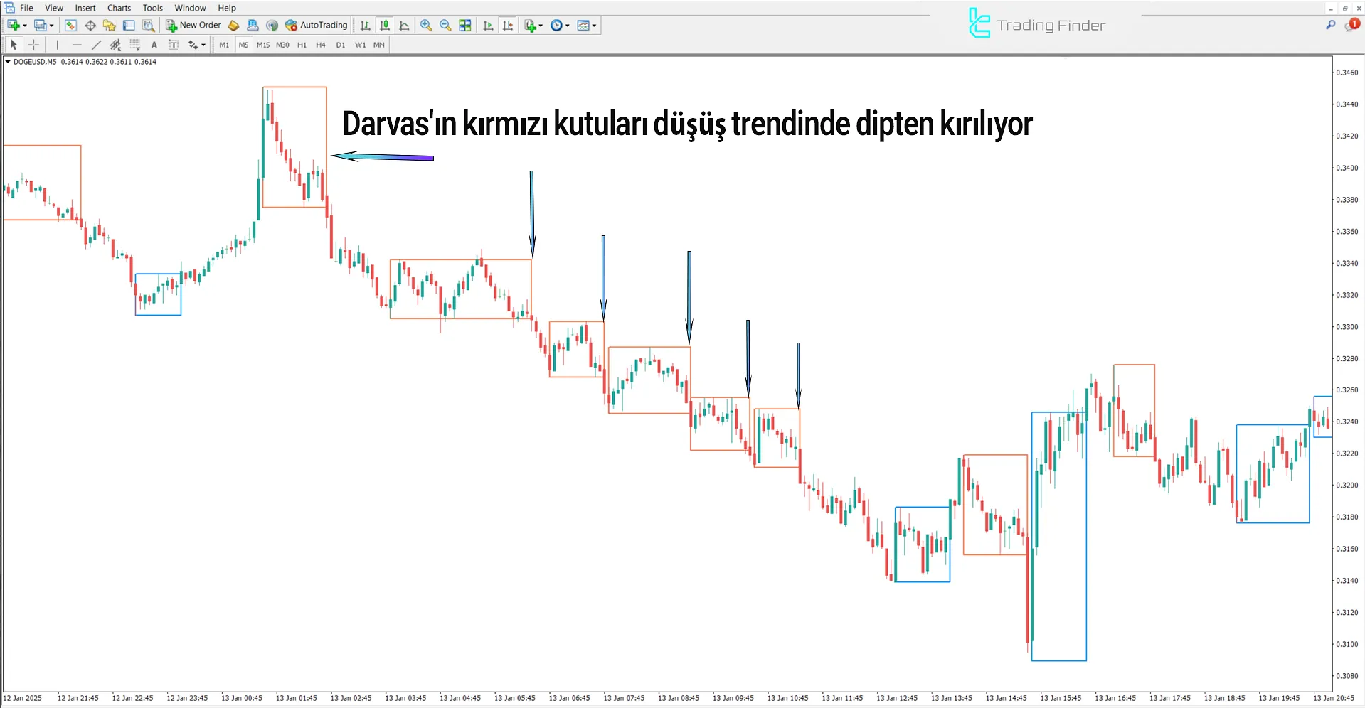The image size is (1365, 708).
Task: Open the Strategy Tester icon
Action: tap(148, 26)
